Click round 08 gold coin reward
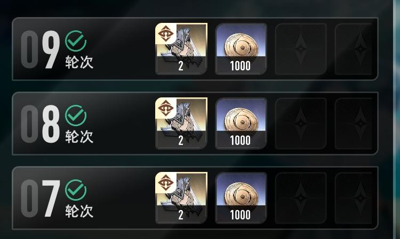 (241, 123)
